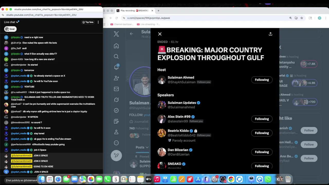Click Following next to Sulaiman Ahmed host
Viewport: 329px width, 185px height.
262,80
